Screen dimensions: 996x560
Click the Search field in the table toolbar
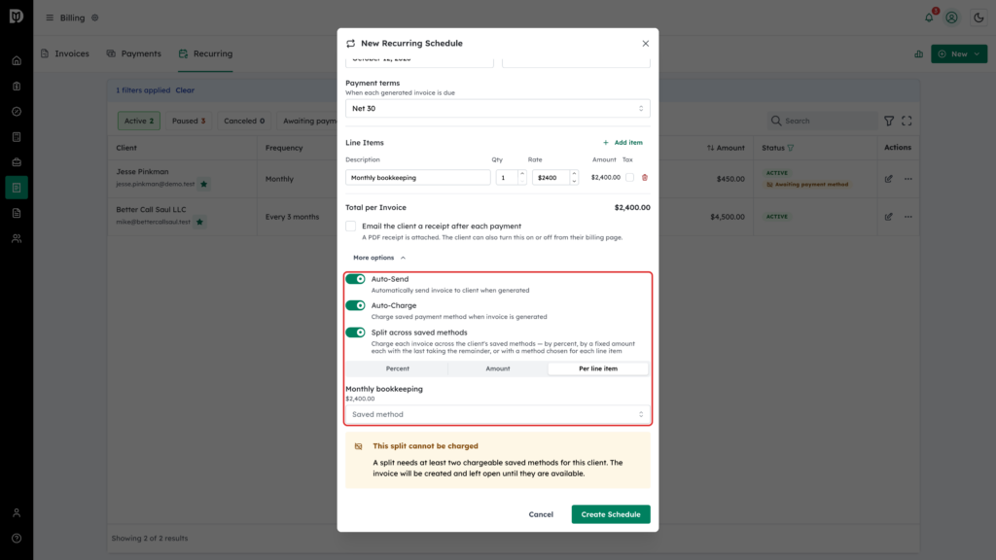coord(822,121)
